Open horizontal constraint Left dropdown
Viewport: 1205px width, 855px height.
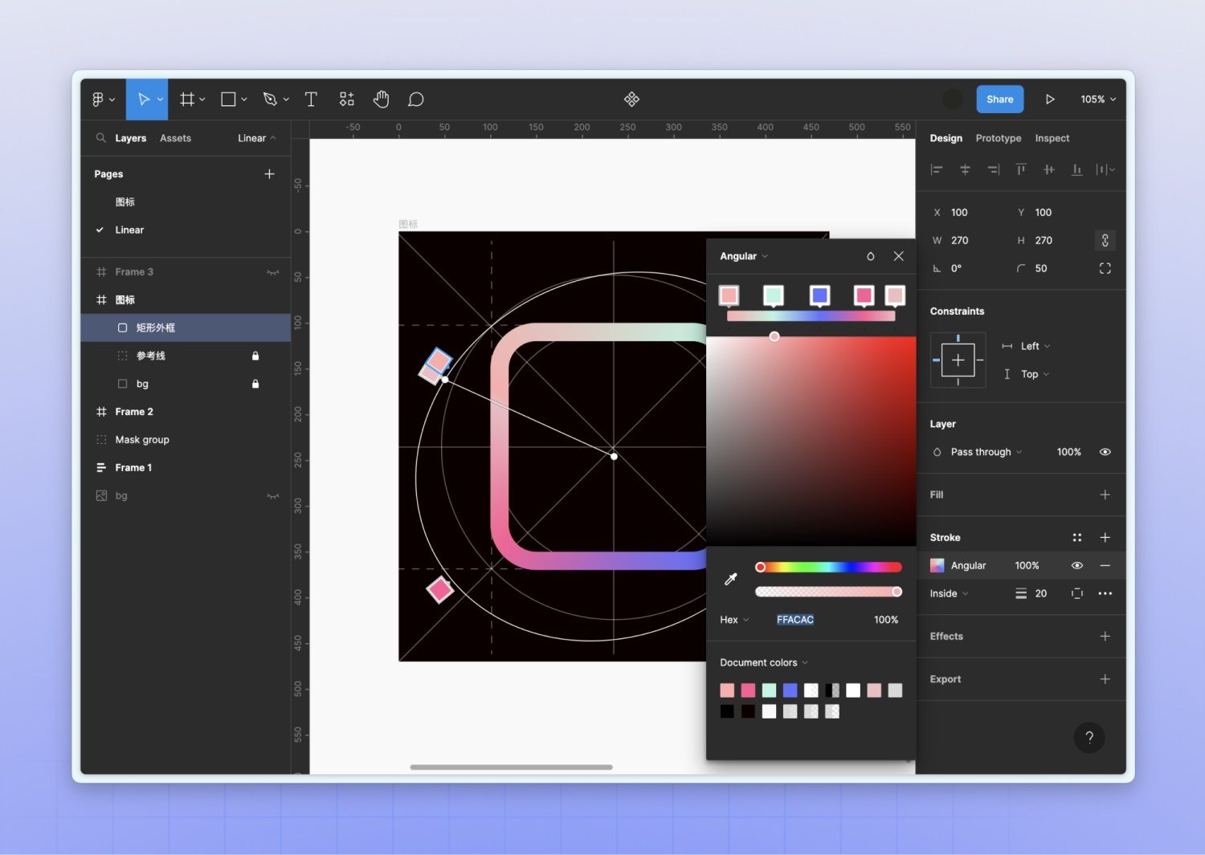pos(1035,347)
